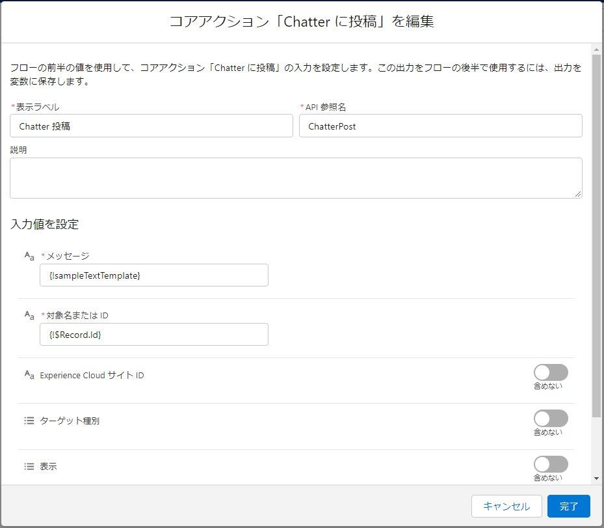Click the 完了 button
Image resolution: width=604 pixels, height=528 pixels.
click(x=568, y=506)
